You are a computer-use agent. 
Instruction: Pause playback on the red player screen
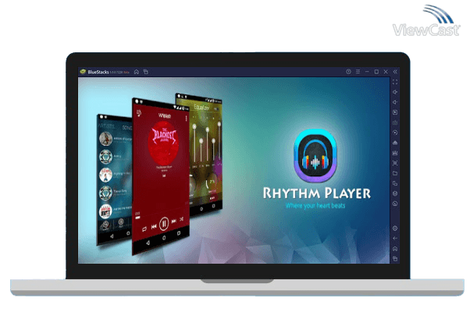click(x=164, y=224)
